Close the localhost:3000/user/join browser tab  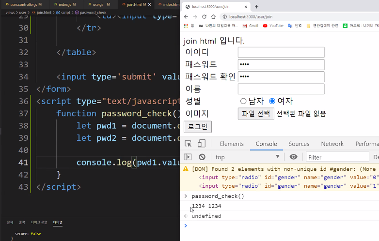246,7
